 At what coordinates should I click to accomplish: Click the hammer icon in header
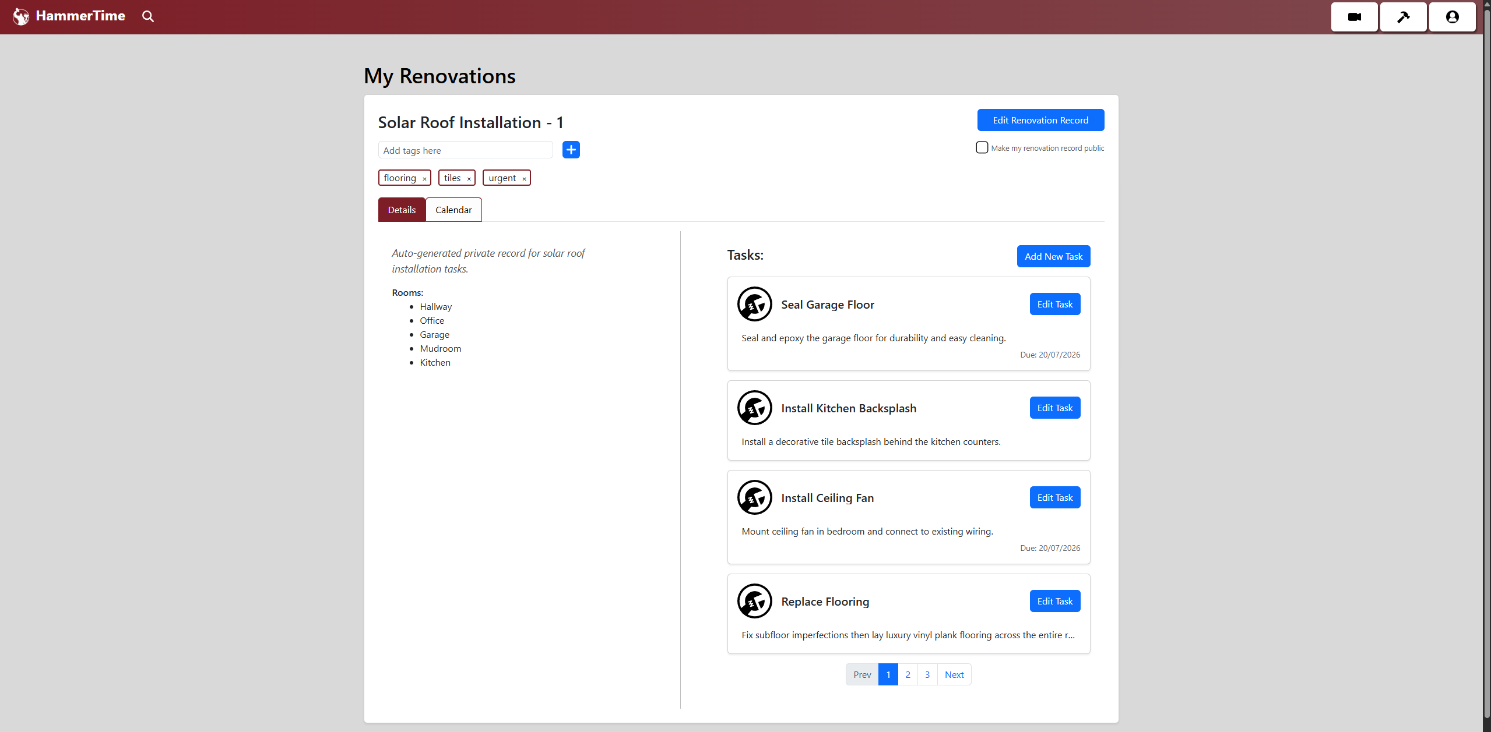(1403, 17)
